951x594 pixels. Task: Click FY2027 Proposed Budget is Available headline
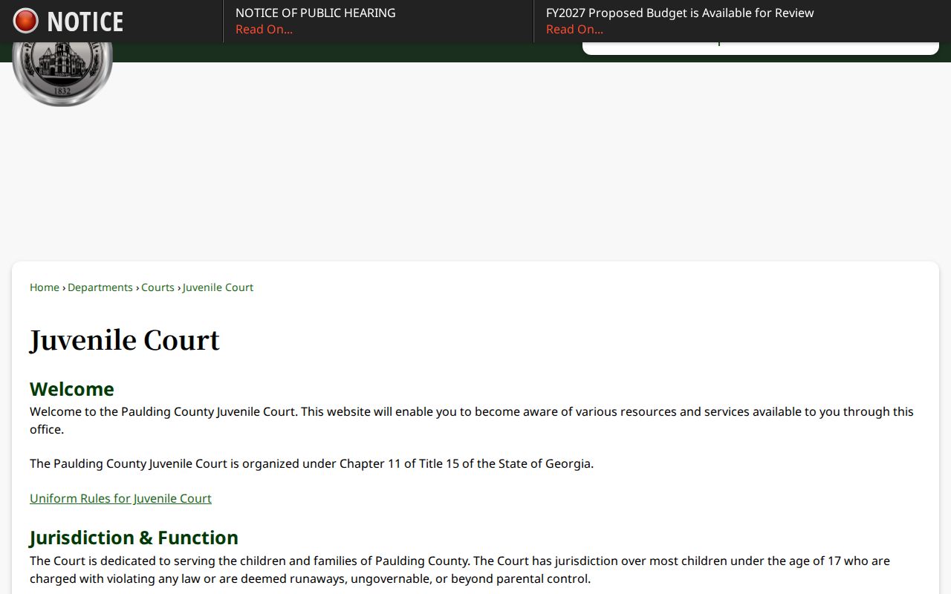[x=680, y=13]
